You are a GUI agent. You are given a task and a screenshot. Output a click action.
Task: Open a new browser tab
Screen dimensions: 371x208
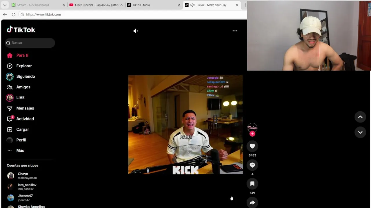click(245, 5)
